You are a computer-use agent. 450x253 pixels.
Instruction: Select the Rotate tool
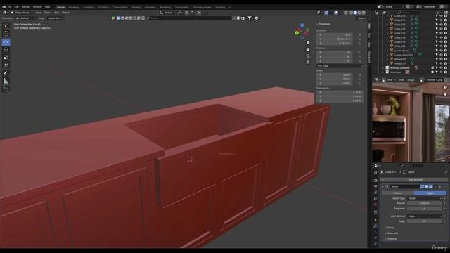tap(6, 50)
